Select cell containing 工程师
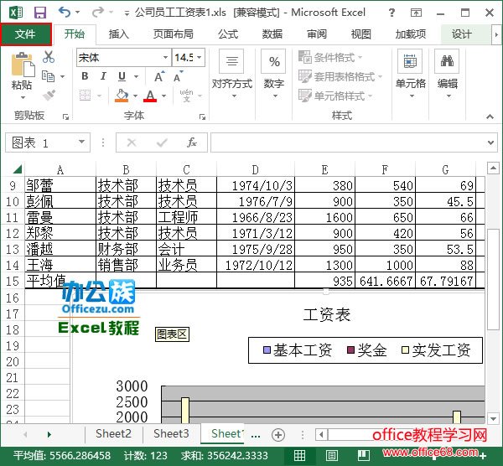 [x=186, y=217]
